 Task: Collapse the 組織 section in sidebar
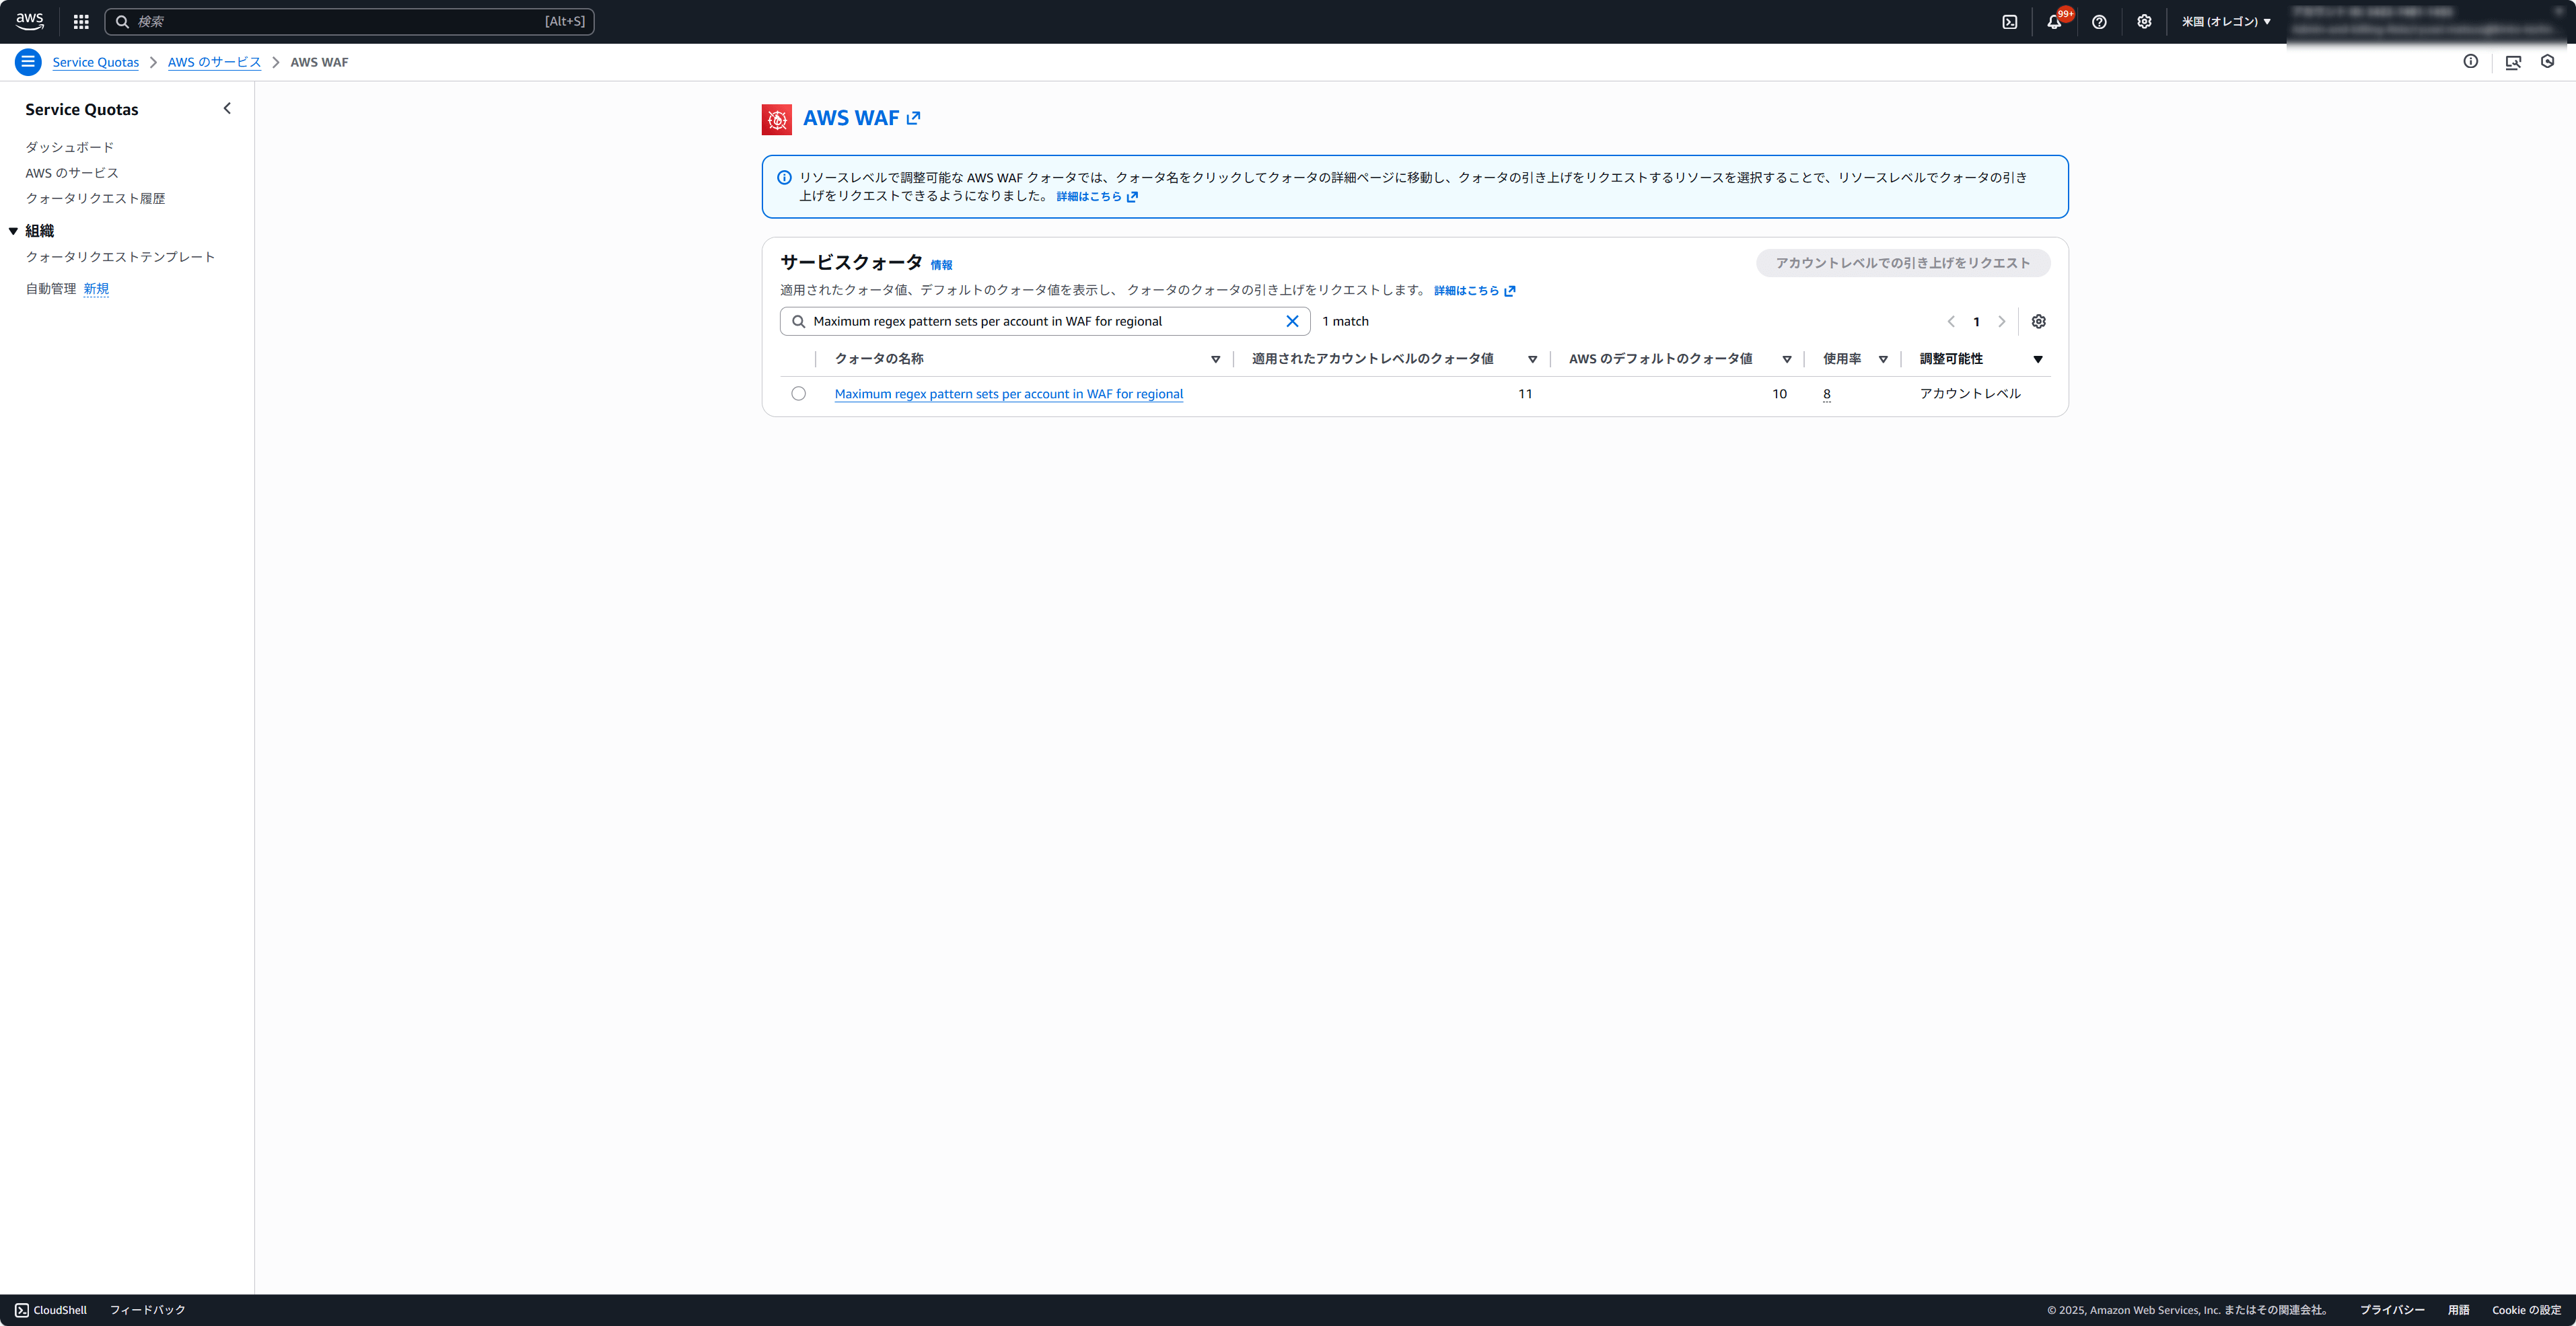point(13,231)
